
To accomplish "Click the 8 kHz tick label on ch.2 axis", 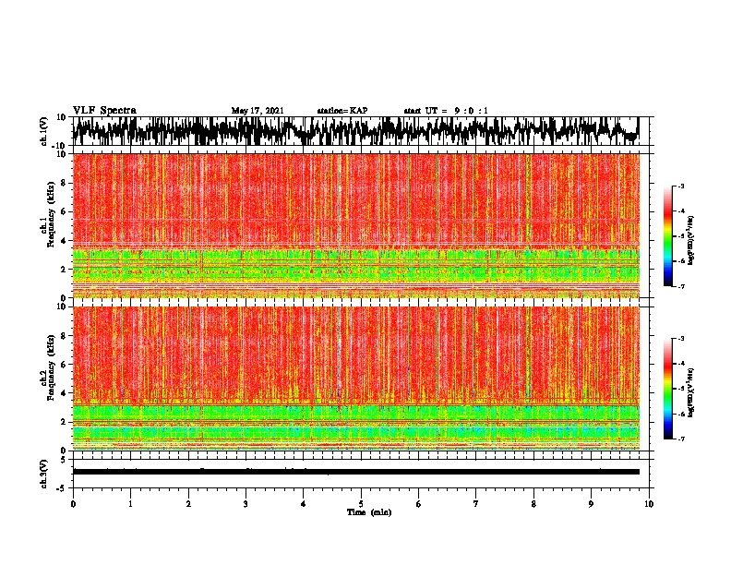I will pos(64,336).
